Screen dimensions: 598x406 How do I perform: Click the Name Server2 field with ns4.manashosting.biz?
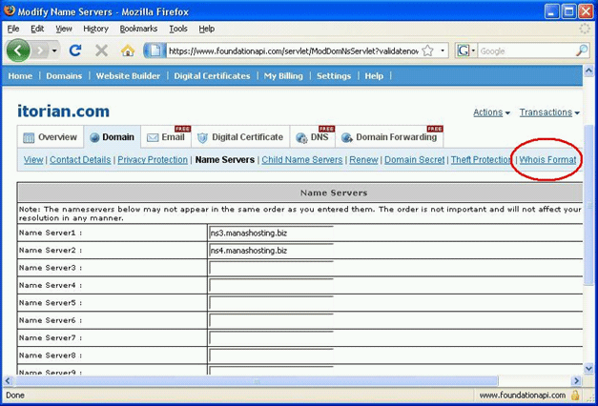pyautogui.click(x=271, y=251)
